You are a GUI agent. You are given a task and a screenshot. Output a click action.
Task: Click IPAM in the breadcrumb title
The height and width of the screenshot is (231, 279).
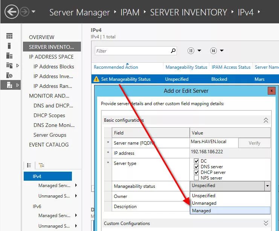click(x=130, y=12)
